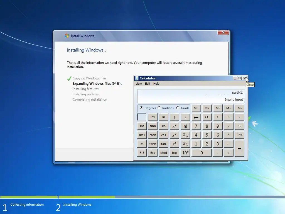Click the sinh button
Screen dimensions: 285x214
click(153, 126)
